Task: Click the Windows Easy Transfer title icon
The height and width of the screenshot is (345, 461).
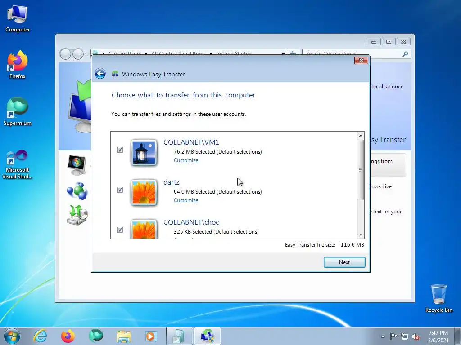Action: coord(115,74)
